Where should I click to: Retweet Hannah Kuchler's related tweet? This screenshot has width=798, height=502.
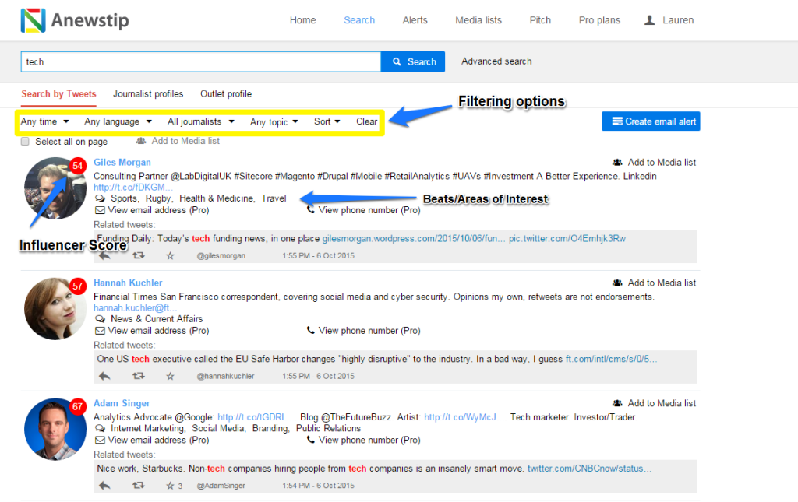138,376
